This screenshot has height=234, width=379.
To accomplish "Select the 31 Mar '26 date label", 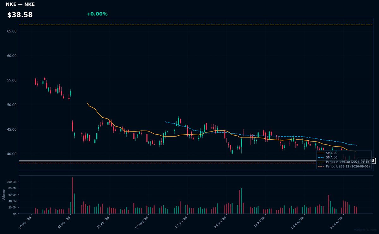I will 64,223.
